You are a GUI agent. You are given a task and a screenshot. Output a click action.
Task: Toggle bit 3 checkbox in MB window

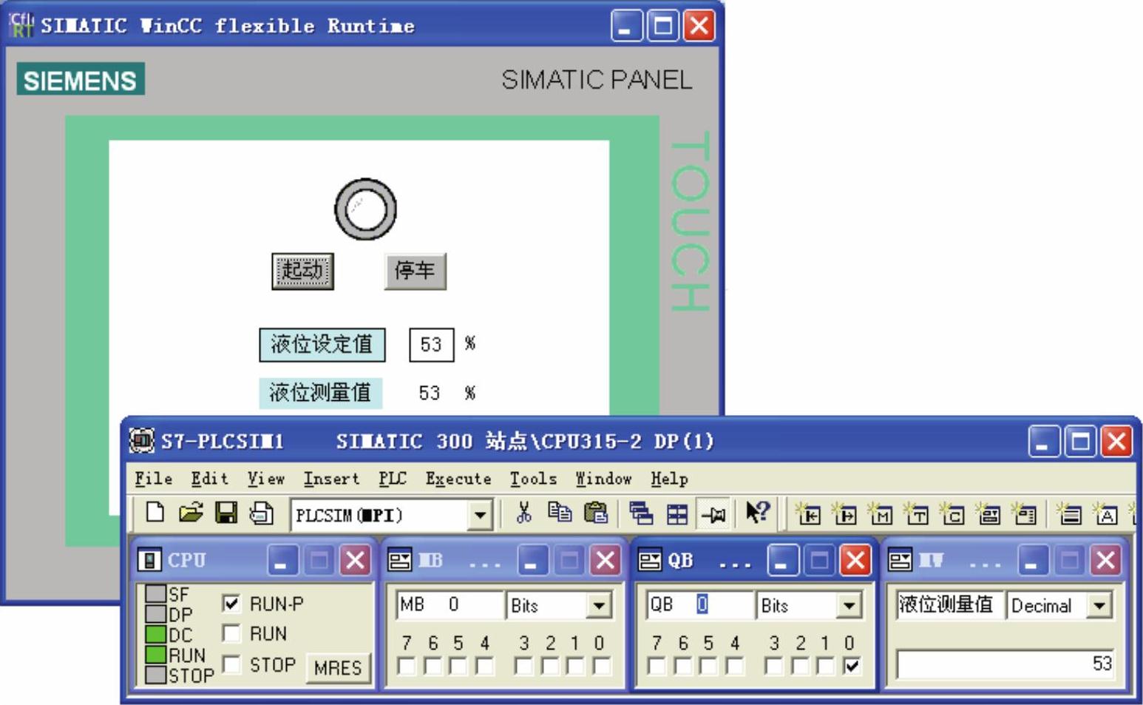click(524, 667)
